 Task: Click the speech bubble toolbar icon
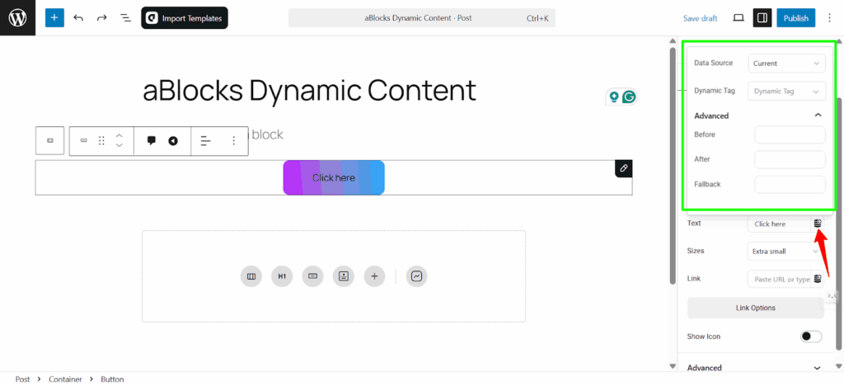click(x=152, y=140)
